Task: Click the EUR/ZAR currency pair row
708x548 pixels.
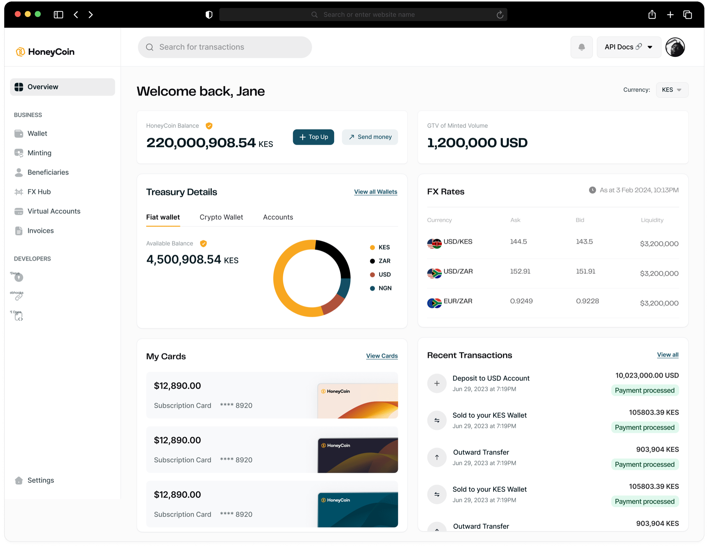Action: pyautogui.click(x=553, y=303)
